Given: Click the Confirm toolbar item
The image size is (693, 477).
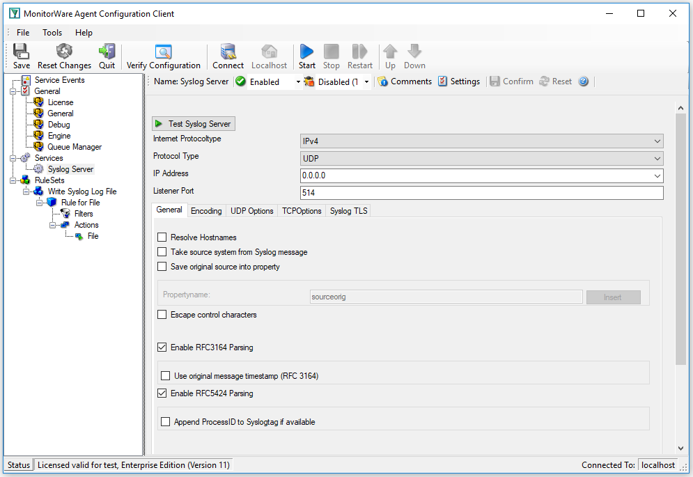Looking at the screenshot, I should pos(511,81).
